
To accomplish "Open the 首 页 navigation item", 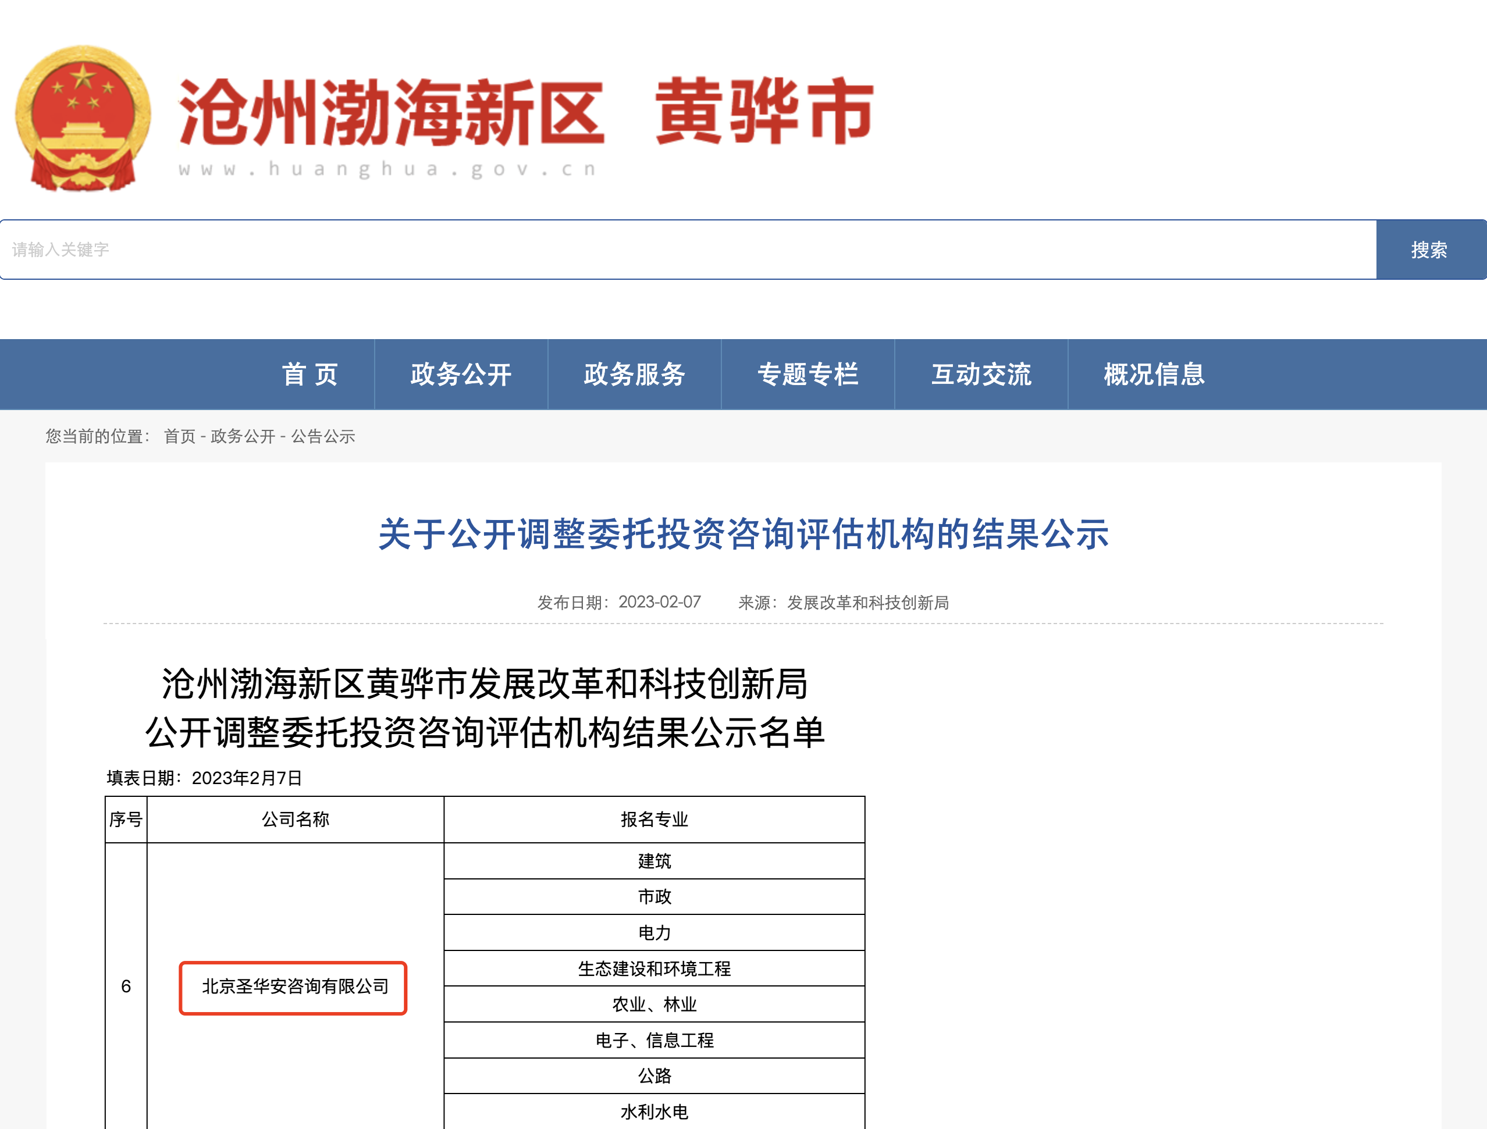I will pyautogui.click(x=310, y=375).
